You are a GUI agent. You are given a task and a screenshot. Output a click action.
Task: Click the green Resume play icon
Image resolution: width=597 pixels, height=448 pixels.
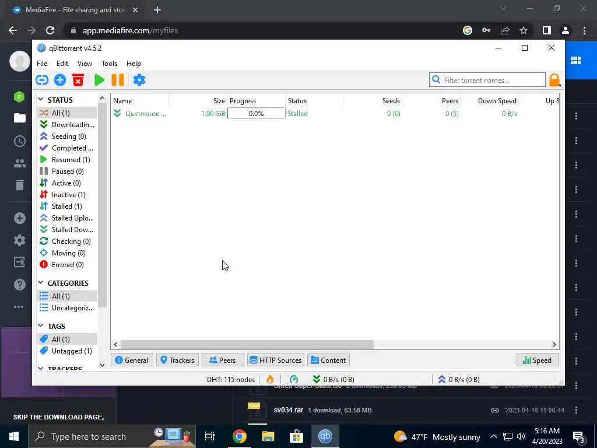pos(99,80)
